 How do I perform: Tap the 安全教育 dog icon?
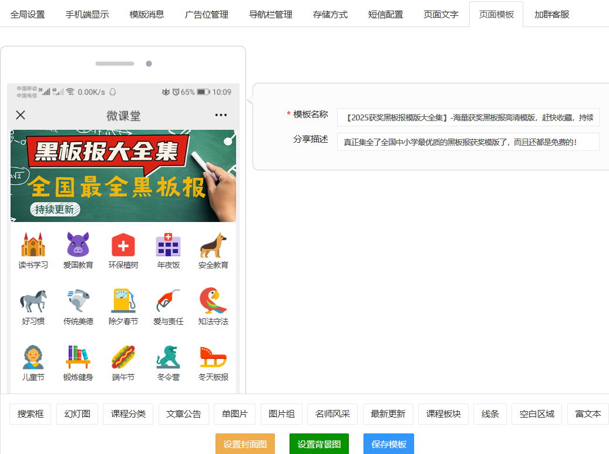213,244
